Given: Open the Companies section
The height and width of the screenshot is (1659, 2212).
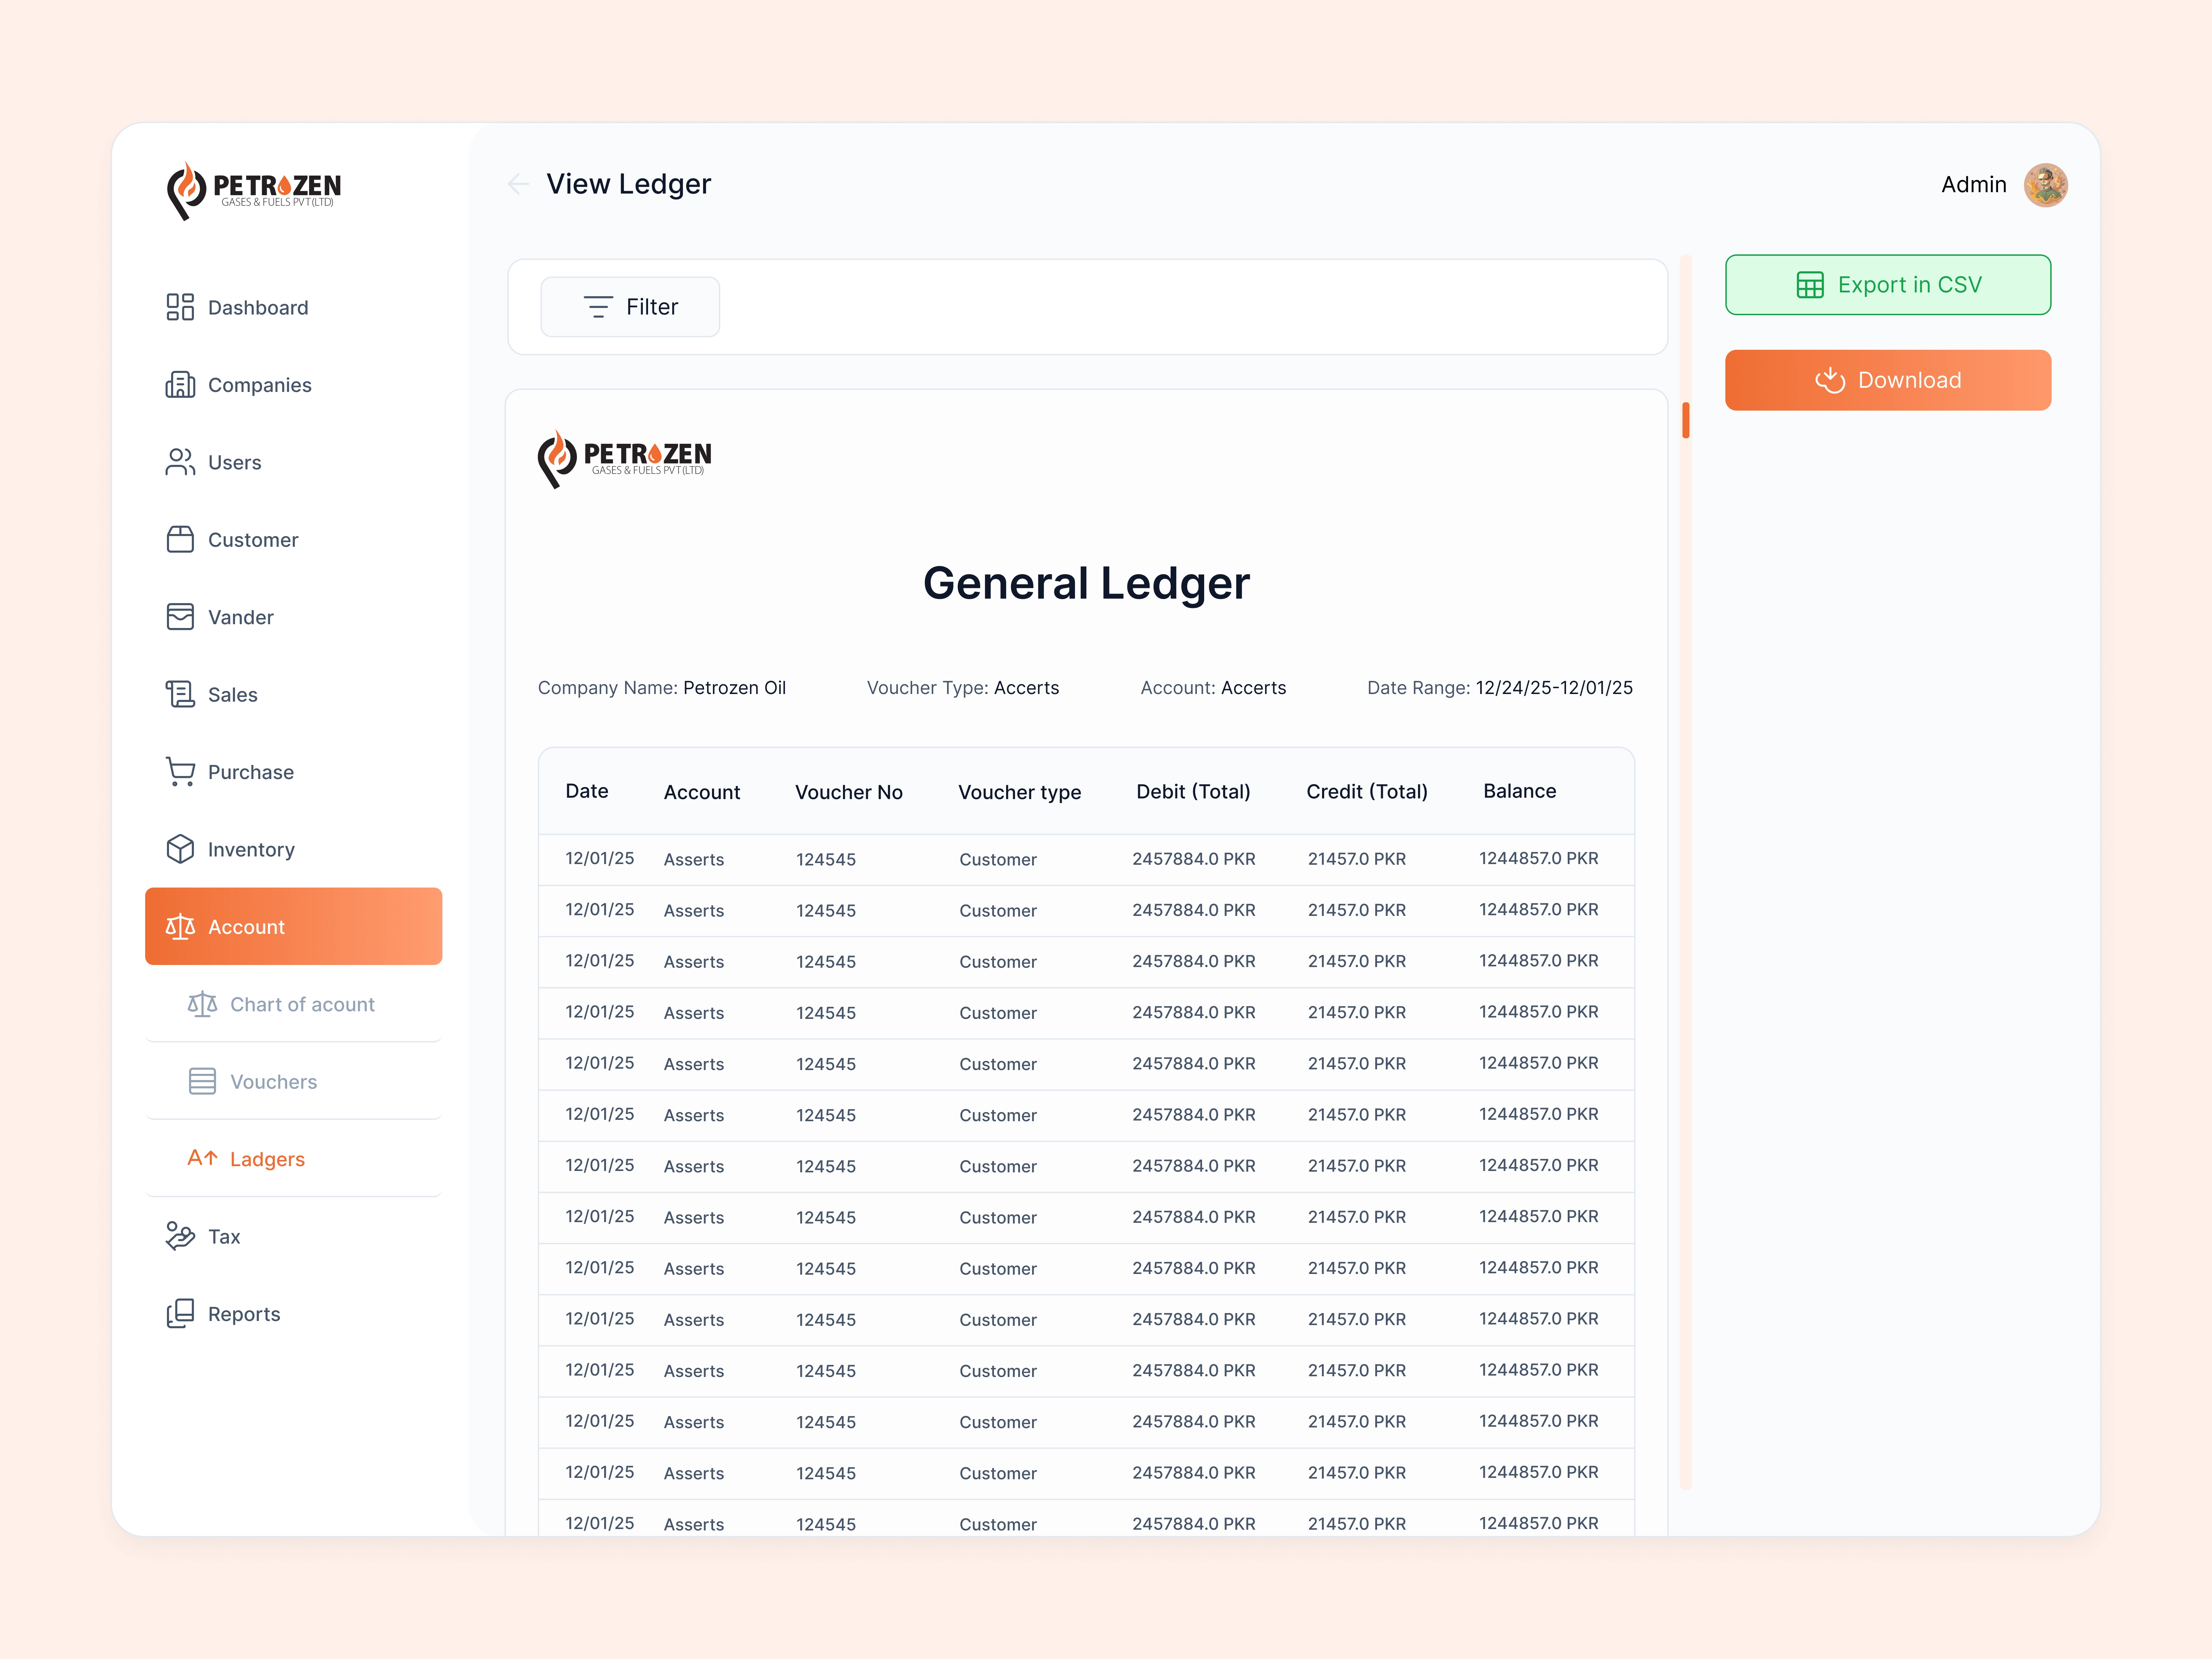Looking at the screenshot, I should pyautogui.click(x=293, y=385).
